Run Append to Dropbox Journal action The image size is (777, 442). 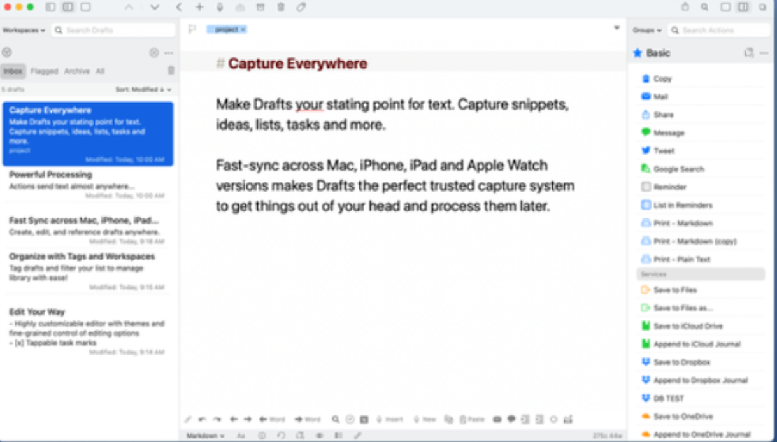coord(701,380)
